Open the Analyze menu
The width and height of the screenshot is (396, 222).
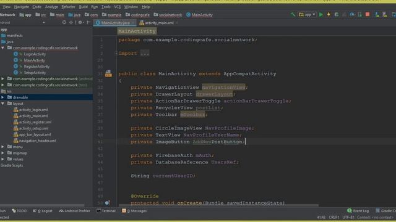click(x=51, y=7)
